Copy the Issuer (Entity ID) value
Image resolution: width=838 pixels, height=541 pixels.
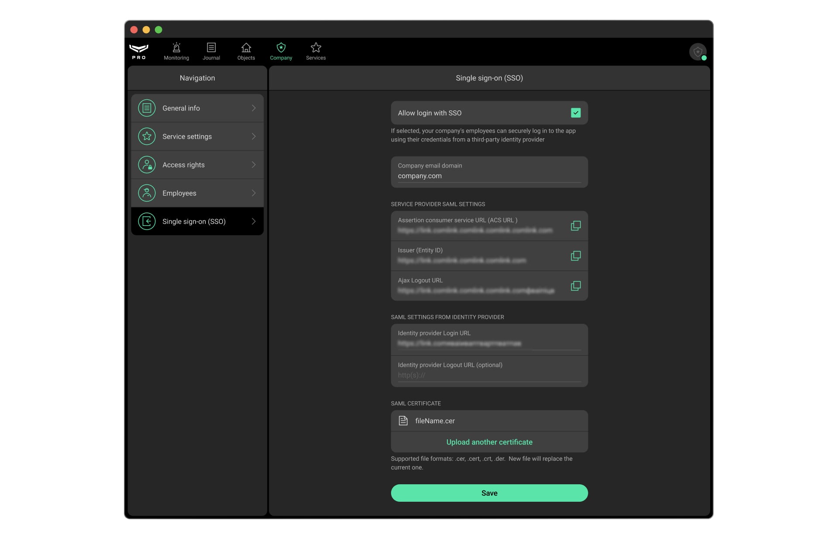[x=576, y=256]
